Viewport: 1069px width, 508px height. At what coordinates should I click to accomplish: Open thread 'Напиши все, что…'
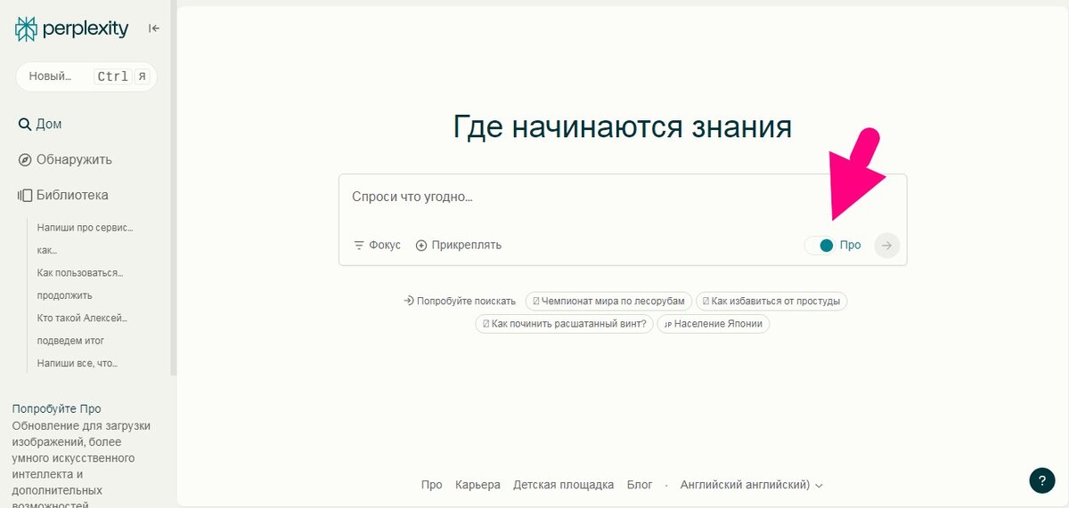[x=78, y=363]
